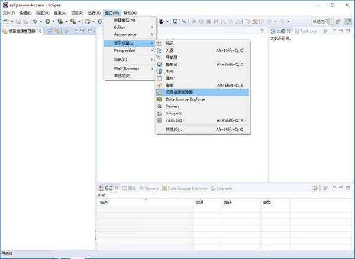Image resolution: width=355 pixels, height=259 pixels.
Task: Choose Servers in the Show View submenu
Action: coord(202,106)
